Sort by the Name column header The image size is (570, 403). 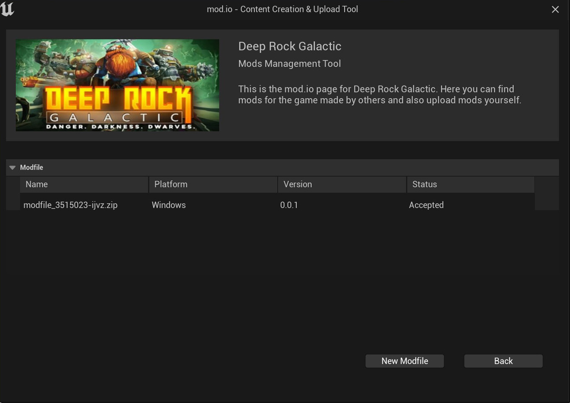(x=84, y=185)
